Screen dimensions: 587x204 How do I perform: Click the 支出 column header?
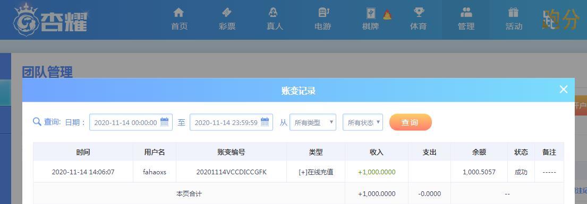(429, 152)
